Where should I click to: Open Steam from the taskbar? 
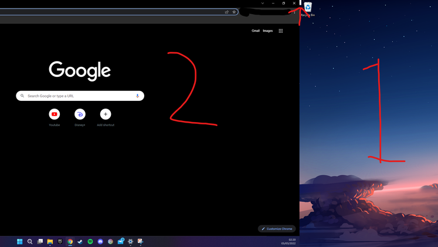tap(80, 241)
